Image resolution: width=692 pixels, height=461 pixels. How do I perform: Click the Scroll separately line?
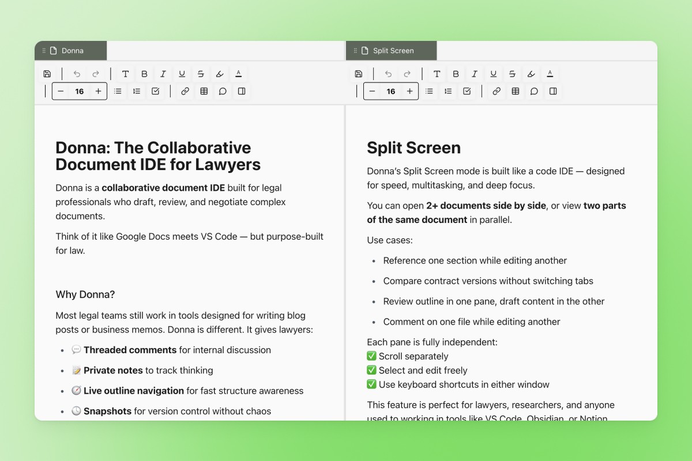(x=408, y=357)
